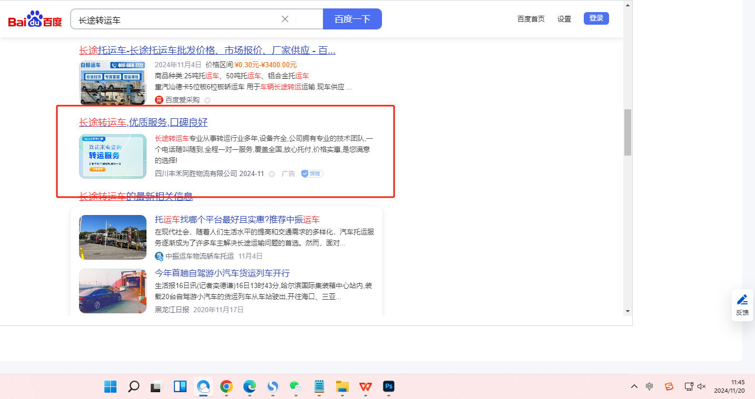The height and width of the screenshot is (399, 755).
Task: Click the Baidu logo
Action: [x=35, y=19]
